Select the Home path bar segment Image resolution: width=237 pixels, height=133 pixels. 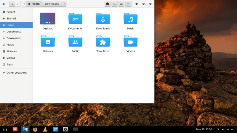point(34,4)
